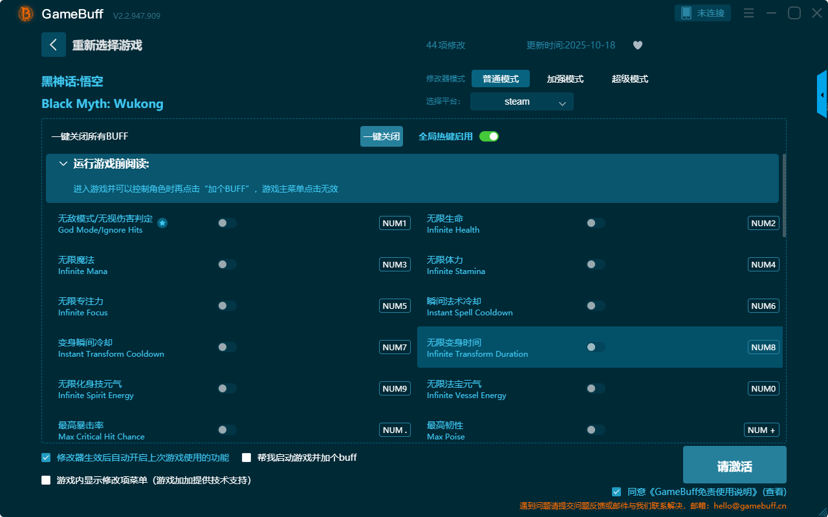Check the in-game cheat menu checkbox

[x=46, y=480]
